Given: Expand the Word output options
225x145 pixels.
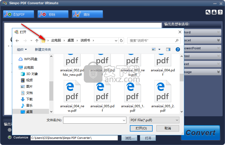Looking at the screenshot, I should click(218, 32).
